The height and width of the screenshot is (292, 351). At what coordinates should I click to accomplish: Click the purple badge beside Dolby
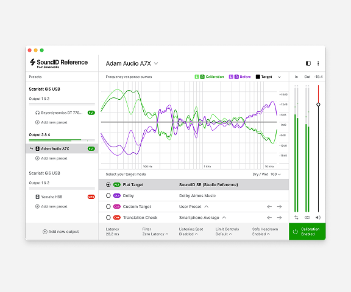pyautogui.click(x=117, y=196)
